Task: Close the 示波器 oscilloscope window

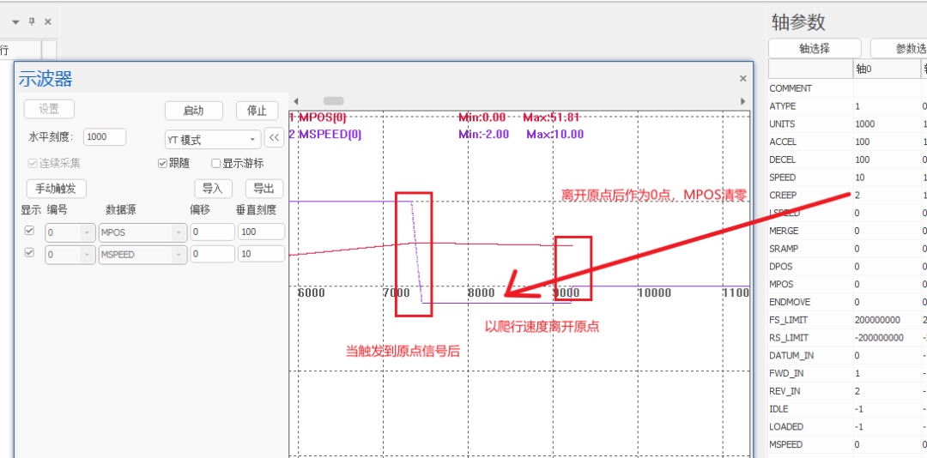Action: [743, 79]
